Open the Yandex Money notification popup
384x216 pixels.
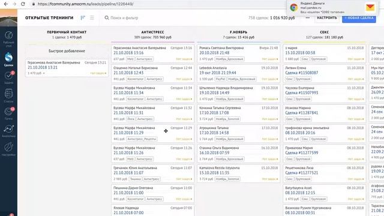pos(332,8)
